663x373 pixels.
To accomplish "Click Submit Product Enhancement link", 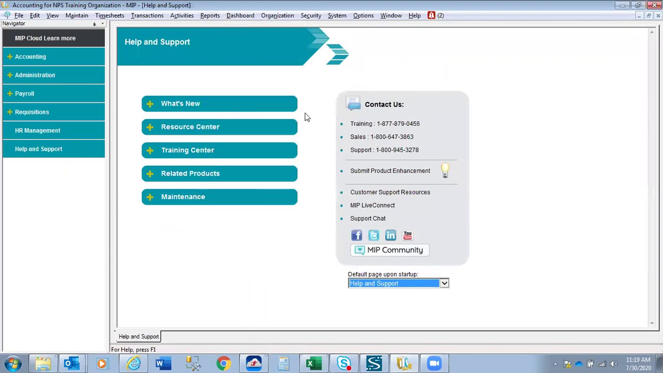I will click(390, 171).
